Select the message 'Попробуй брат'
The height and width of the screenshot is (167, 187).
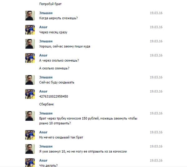50,4
